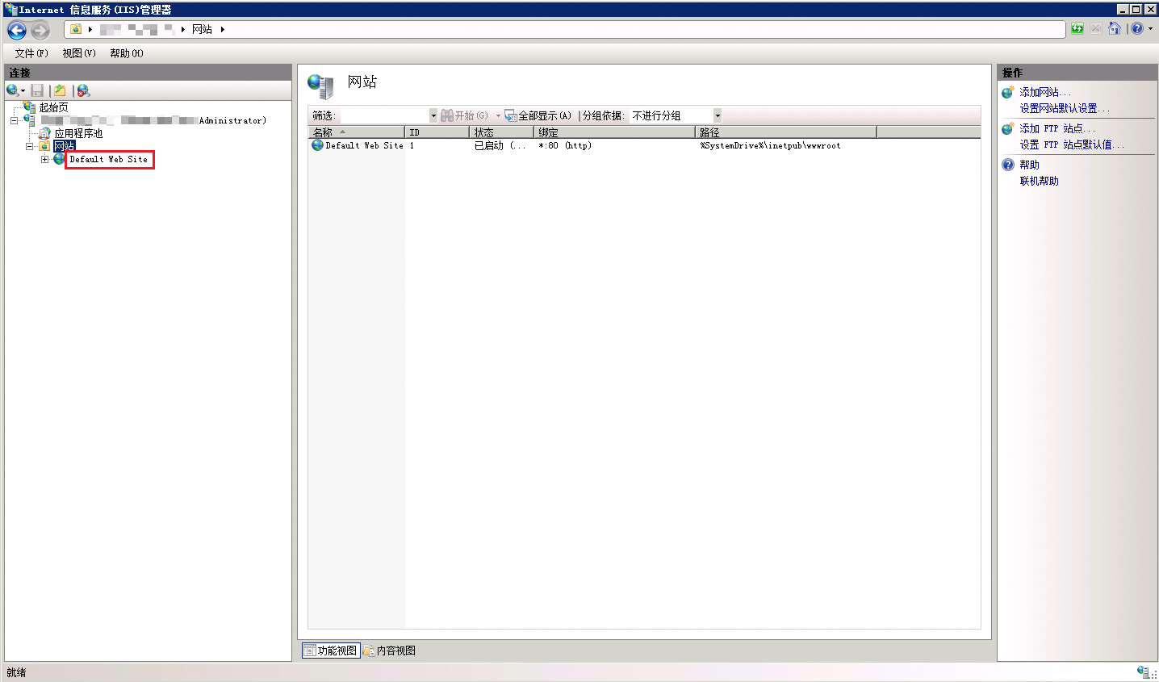Click the %SystemDrive%\inetpub\wwwroot path cell

[x=771, y=146]
